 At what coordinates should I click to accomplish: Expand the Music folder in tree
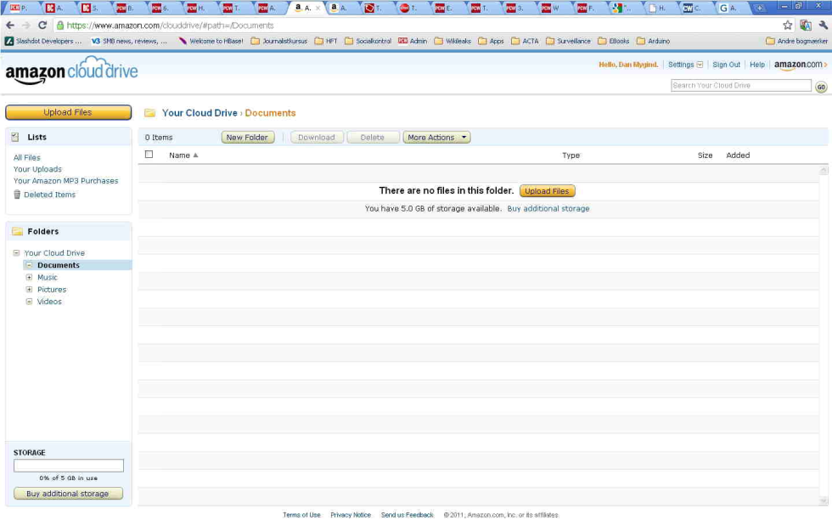pos(29,277)
